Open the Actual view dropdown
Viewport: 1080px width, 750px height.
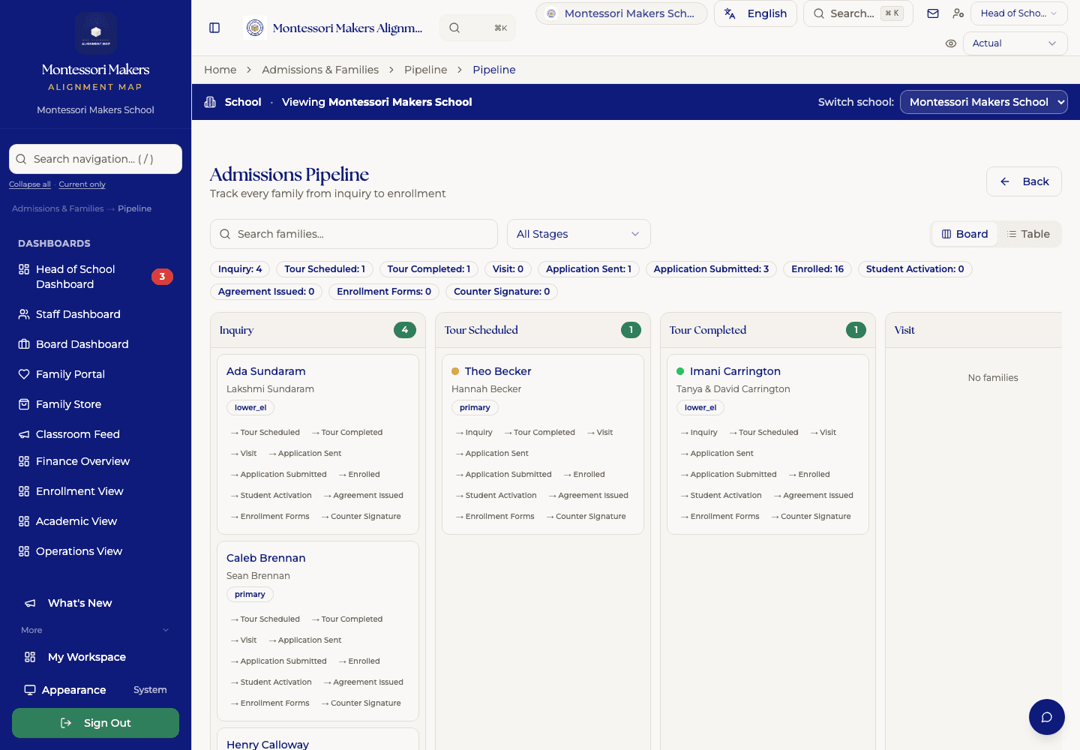tap(1015, 43)
